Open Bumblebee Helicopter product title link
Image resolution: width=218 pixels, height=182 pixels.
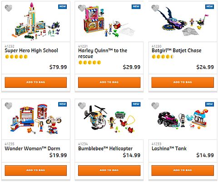[x=105, y=148]
